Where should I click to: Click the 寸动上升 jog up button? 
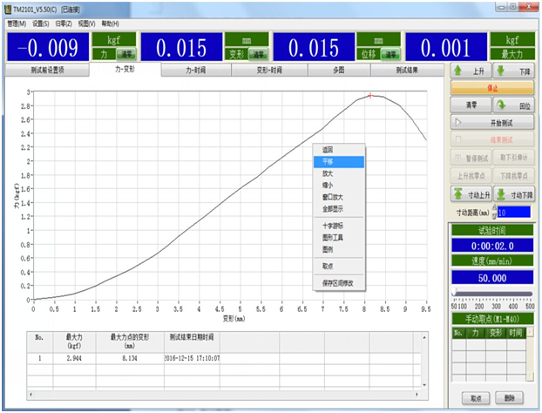pyautogui.click(x=470, y=194)
